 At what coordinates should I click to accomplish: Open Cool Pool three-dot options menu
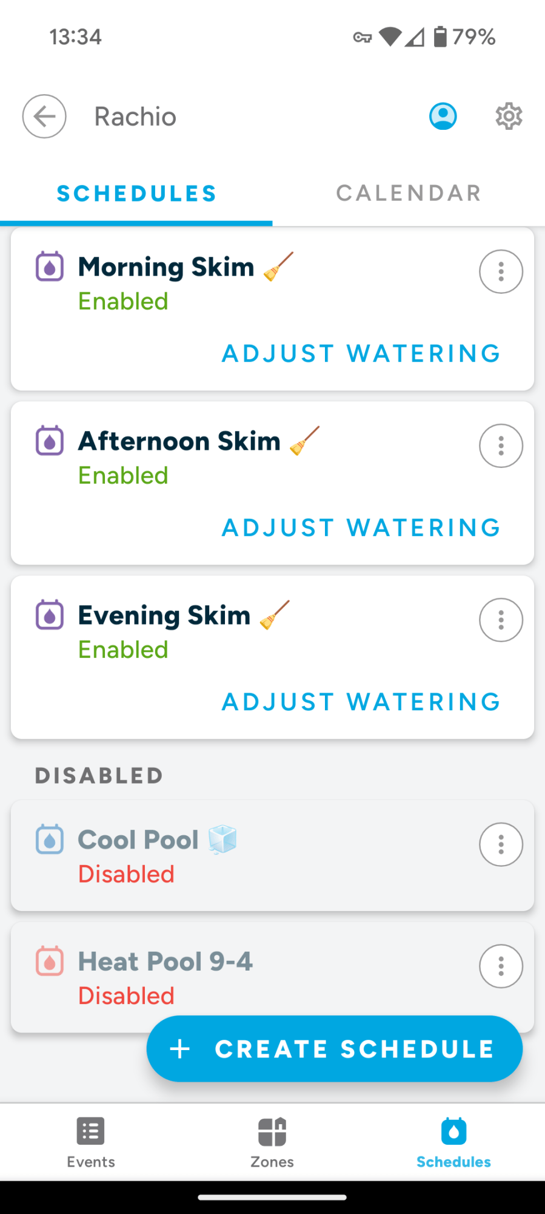[501, 844]
